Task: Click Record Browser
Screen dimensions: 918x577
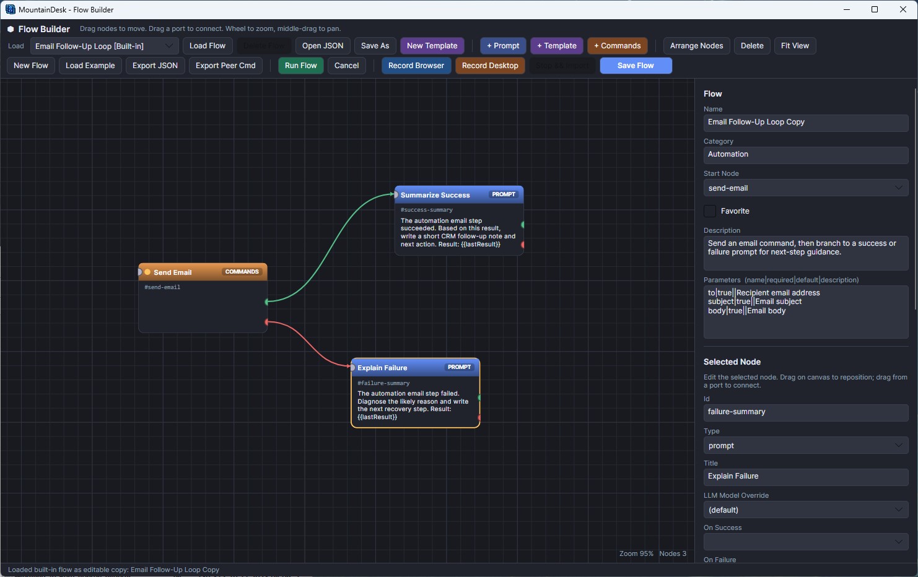Action: 416,66
